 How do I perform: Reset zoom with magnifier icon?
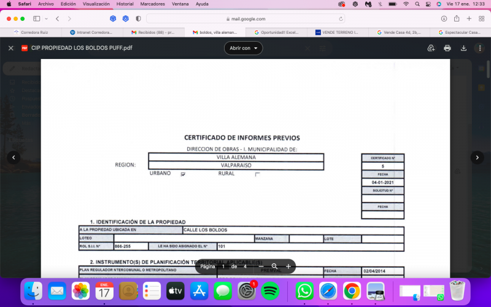pyautogui.click(x=274, y=266)
